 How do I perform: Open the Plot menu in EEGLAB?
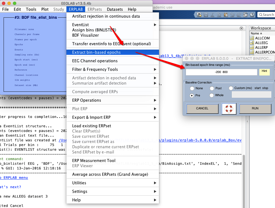45,9
